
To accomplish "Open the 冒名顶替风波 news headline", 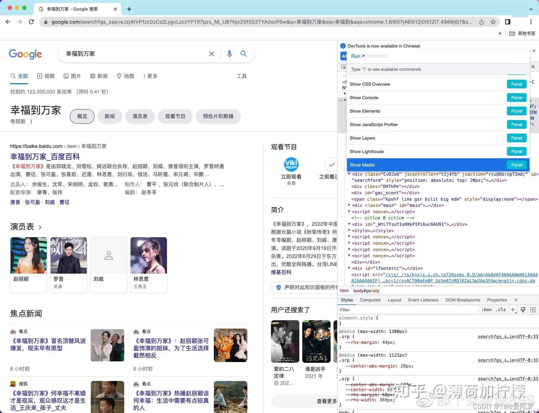I will click(48, 344).
